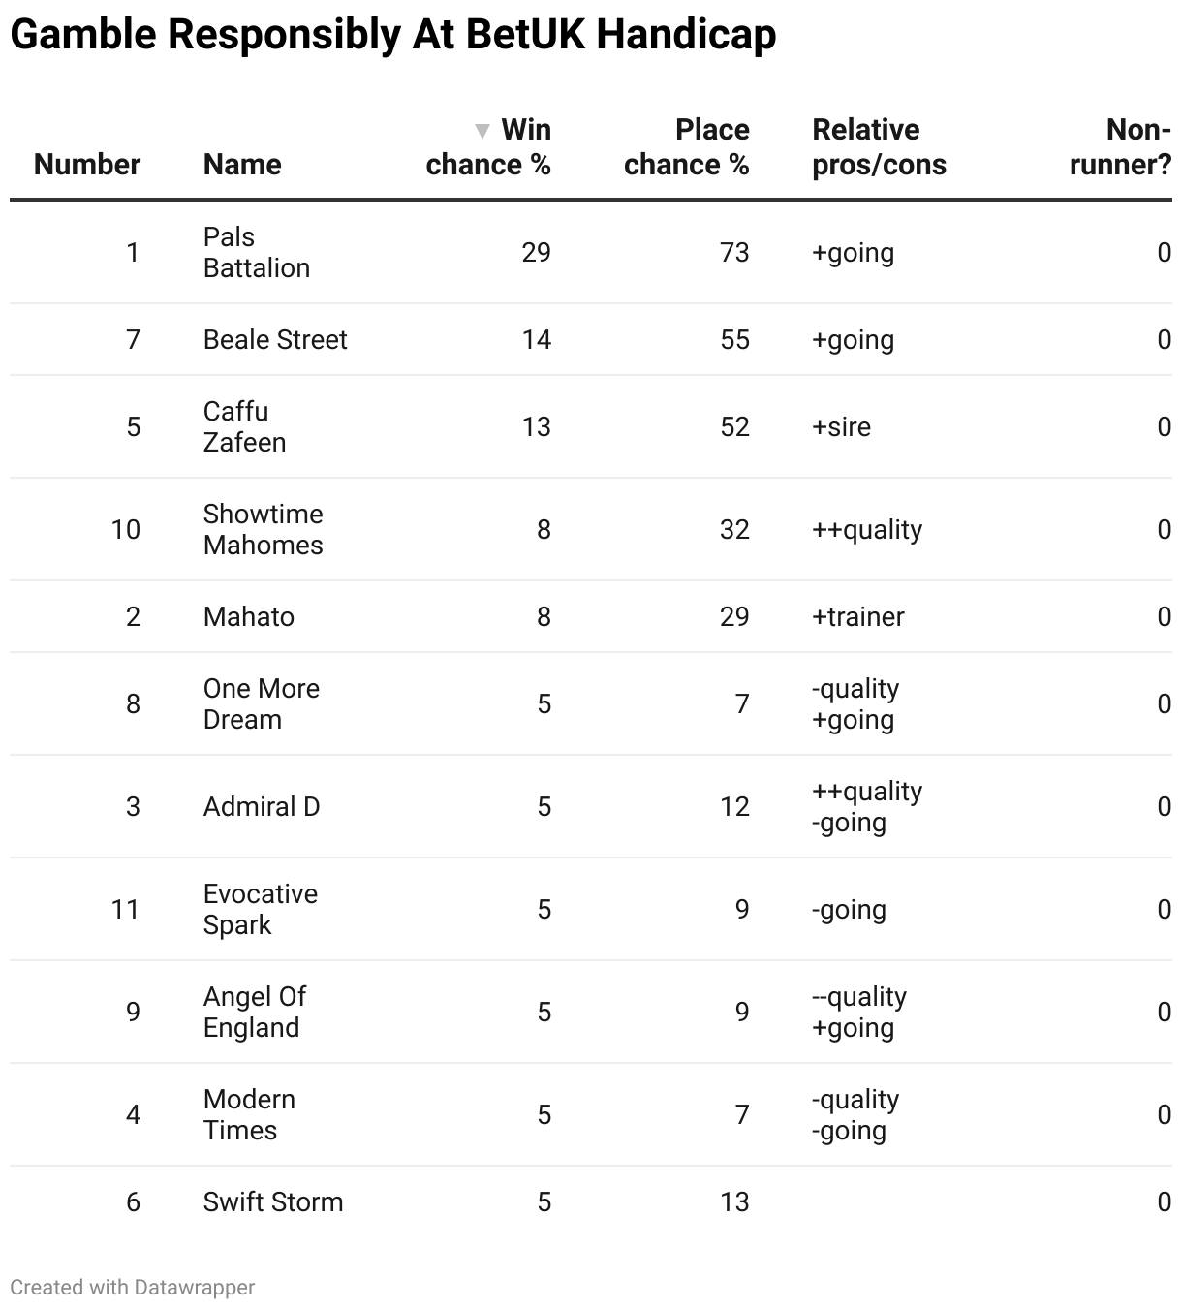The width and height of the screenshot is (1182, 1310).
Task: Click the Showtime Mahomes name cell
Action: pyautogui.click(x=263, y=529)
